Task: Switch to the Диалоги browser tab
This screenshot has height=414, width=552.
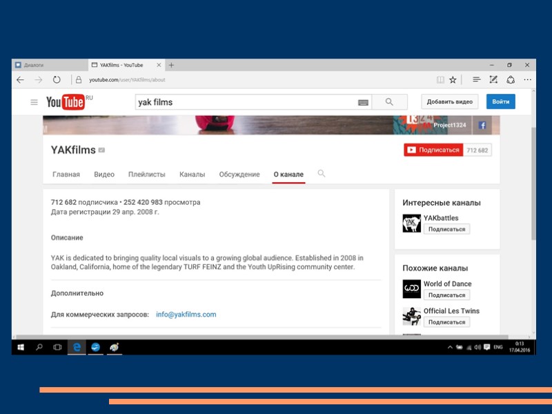Action: tap(50, 65)
